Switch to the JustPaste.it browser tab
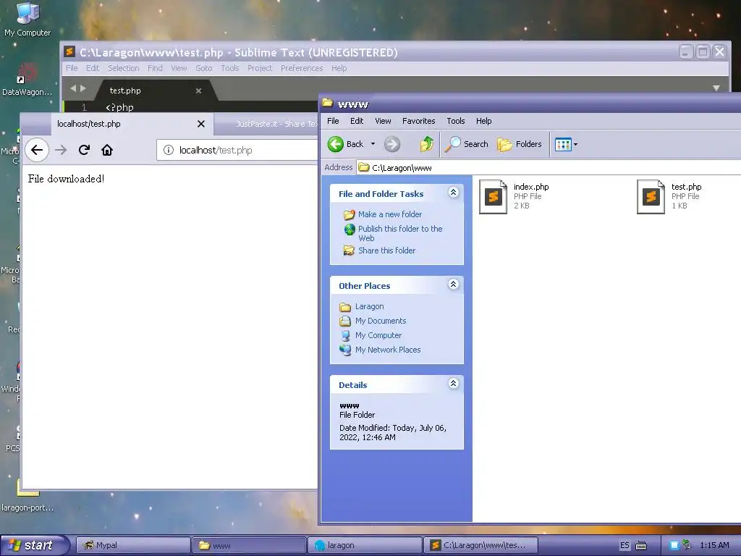The width and height of the screenshot is (741, 556). click(x=267, y=124)
